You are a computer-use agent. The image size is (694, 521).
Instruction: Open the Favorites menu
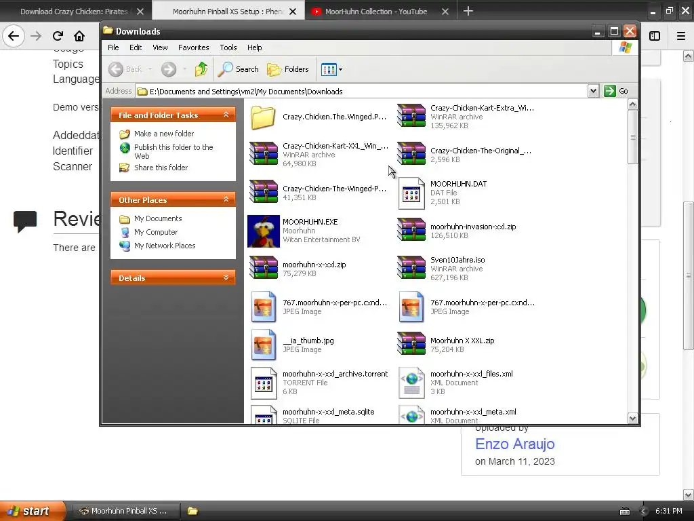click(193, 47)
